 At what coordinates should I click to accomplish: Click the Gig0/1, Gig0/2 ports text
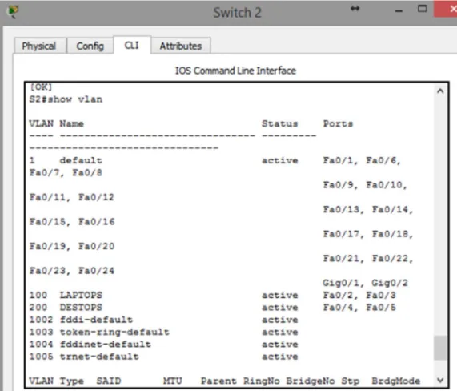(x=365, y=283)
